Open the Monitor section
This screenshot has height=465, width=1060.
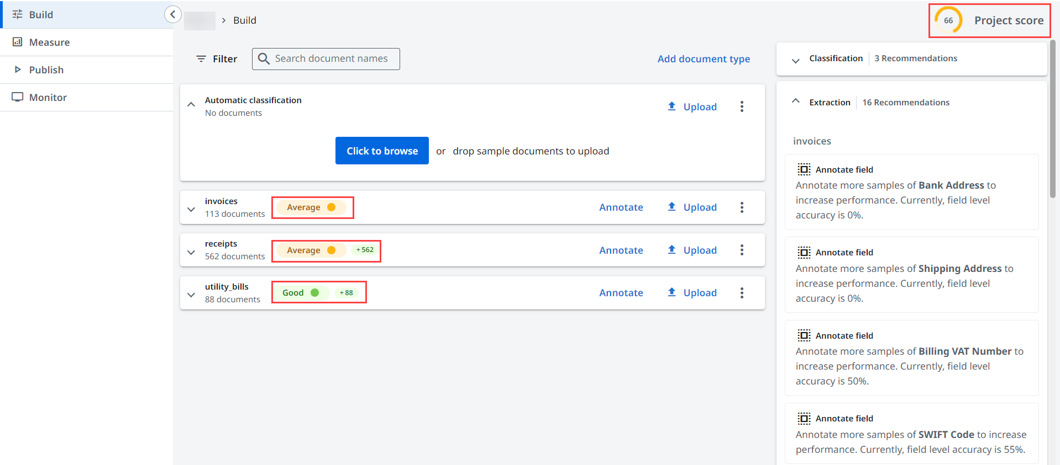pos(48,98)
